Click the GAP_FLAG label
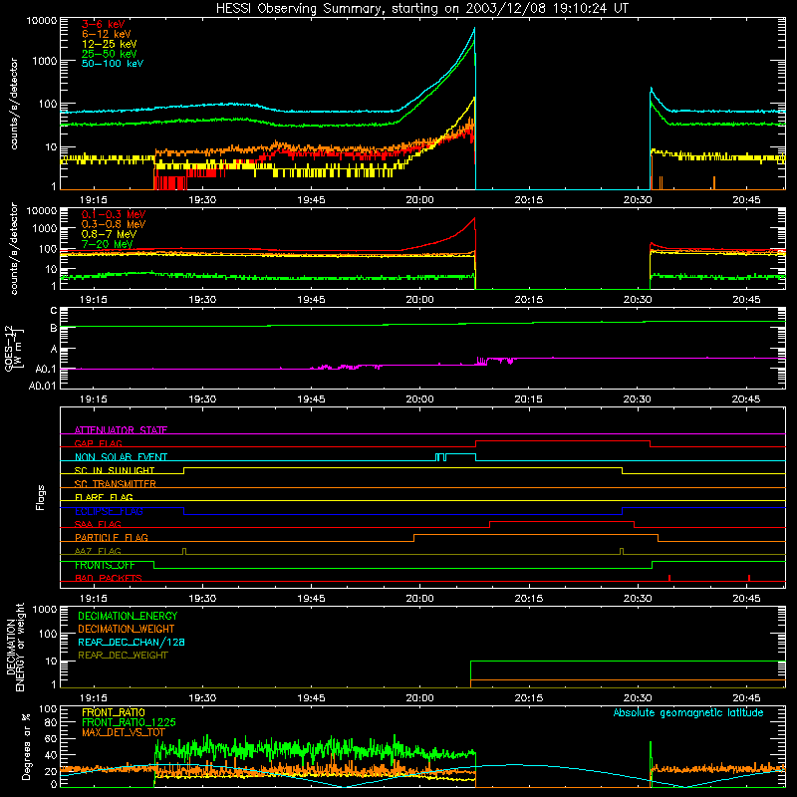The image size is (797, 797). point(98,443)
